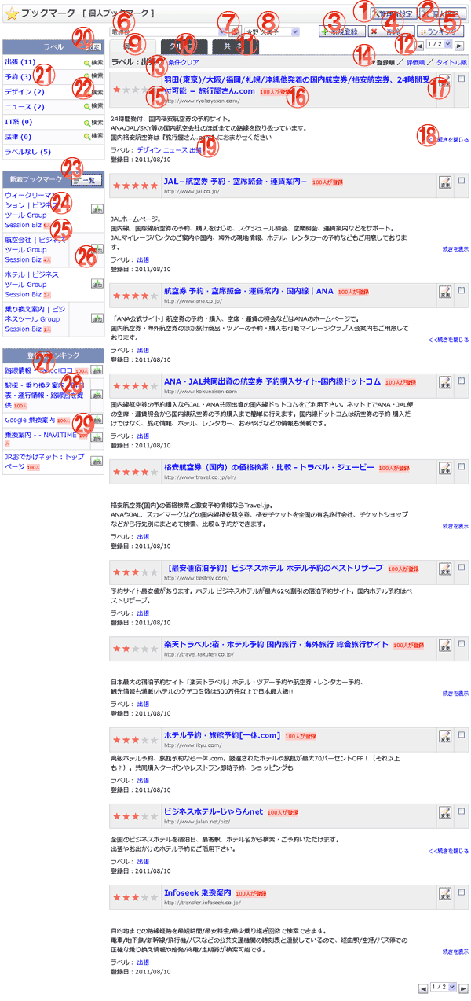Collapse 続きを閉じる under the ANA 航空券 bookmark
This screenshot has width=471, height=1001.
tap(449, 340)
